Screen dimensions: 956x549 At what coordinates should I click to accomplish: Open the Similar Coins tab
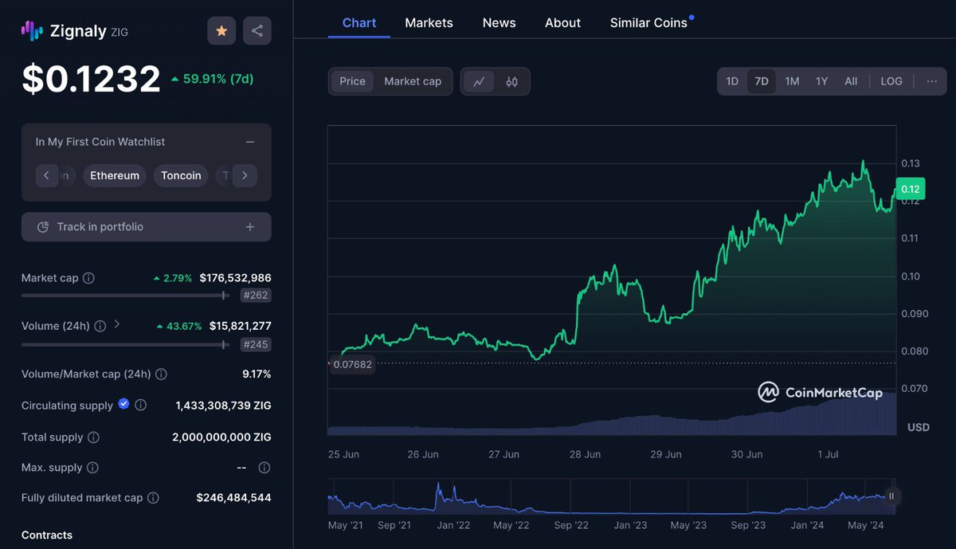(x=648, y=23)
